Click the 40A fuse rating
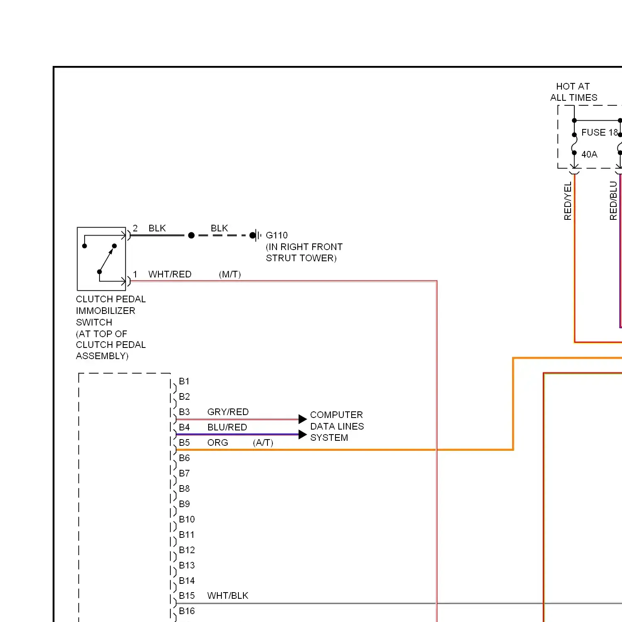622x622 pixels. tap(589, 154)
